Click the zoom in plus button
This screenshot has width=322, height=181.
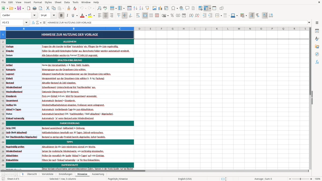311,179
